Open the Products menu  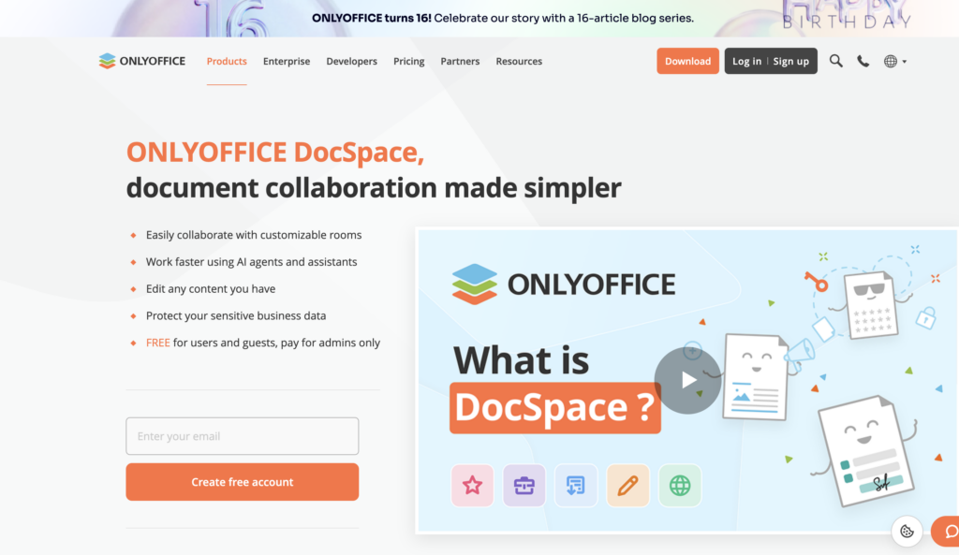pyautogui.click(x=227, y=61)
